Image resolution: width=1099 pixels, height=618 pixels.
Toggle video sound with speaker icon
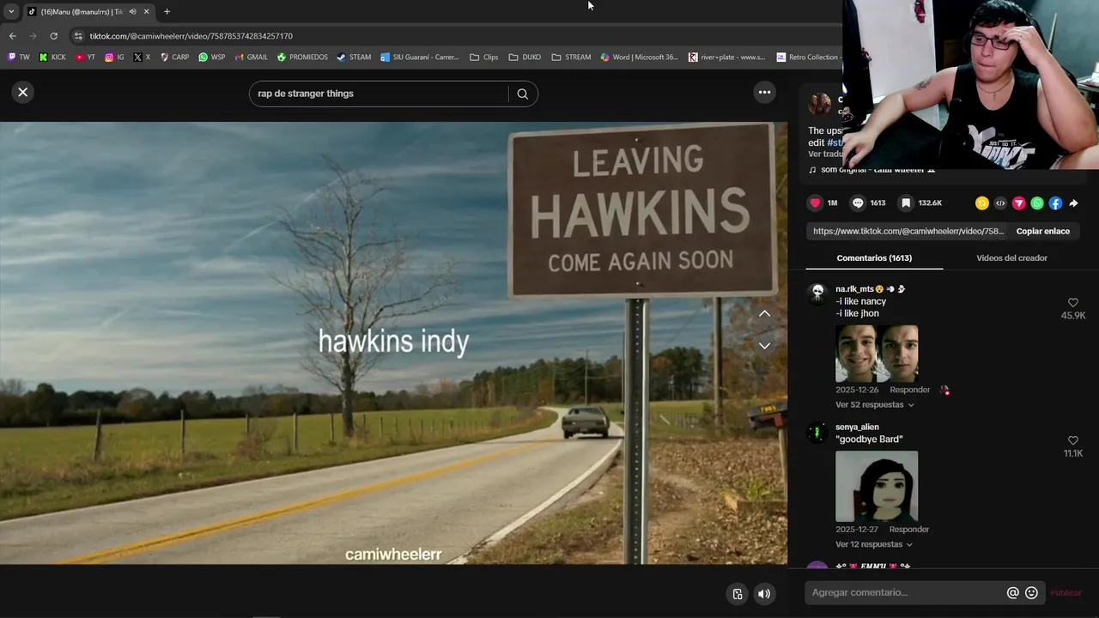(x=764, y=594)
